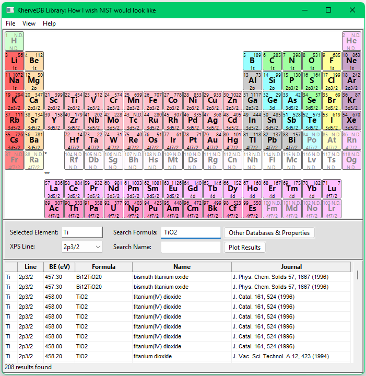Pick the C carbon element tile

[272, 61]
